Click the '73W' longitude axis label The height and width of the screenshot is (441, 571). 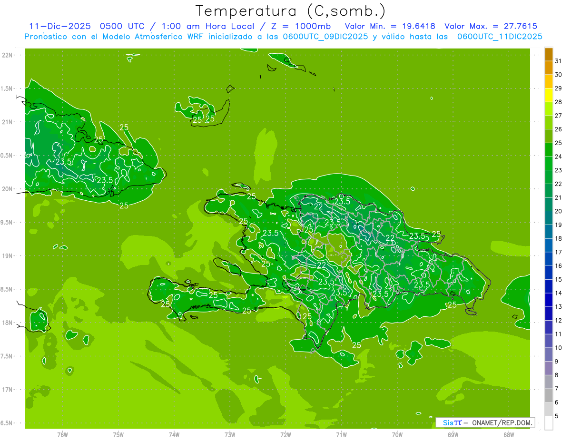230,435
